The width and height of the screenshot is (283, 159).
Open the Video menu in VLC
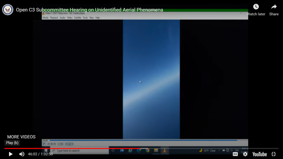(70, 18)
